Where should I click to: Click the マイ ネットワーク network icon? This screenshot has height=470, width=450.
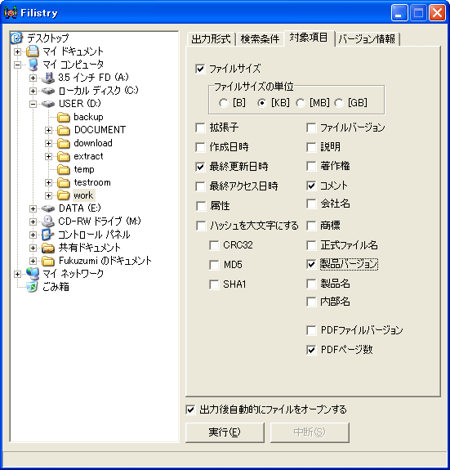pyautogui.click(x=33, y=274)
